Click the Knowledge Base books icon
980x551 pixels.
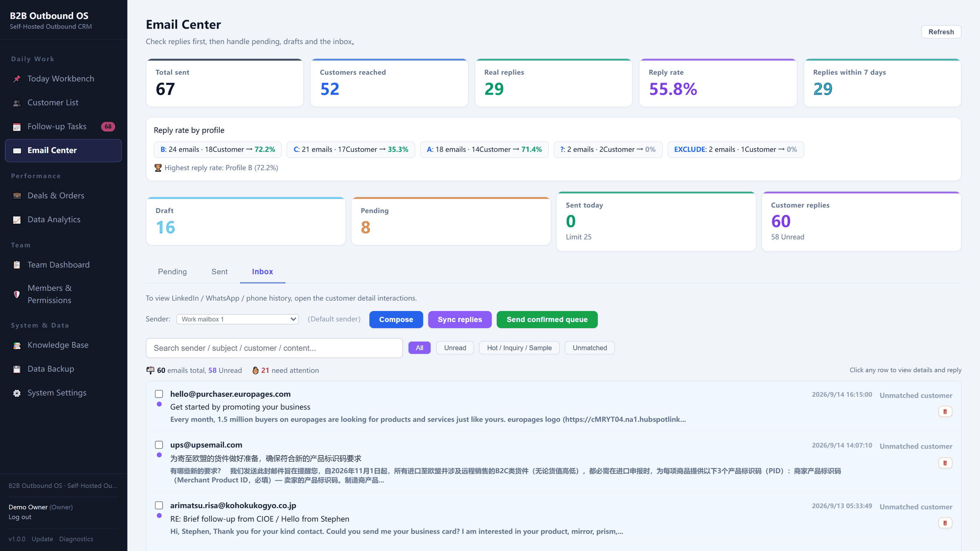(x=17, y=345)
